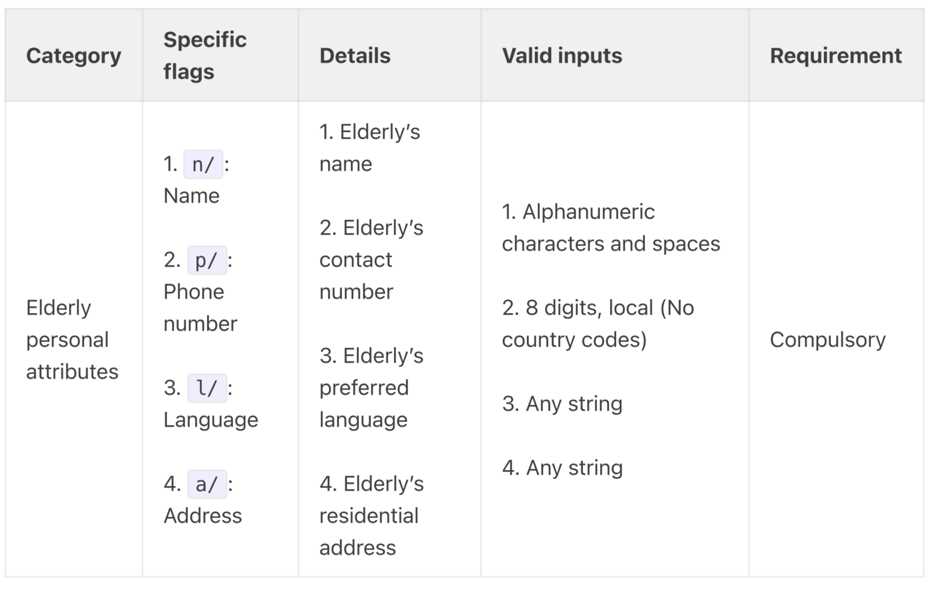The image size is (947, 609).
Task: Click Elderly's preferred language detail text
Action: click(370, 387)
